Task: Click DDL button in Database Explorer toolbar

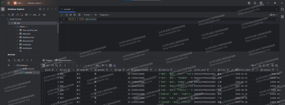Action: (x=35, y=15)
